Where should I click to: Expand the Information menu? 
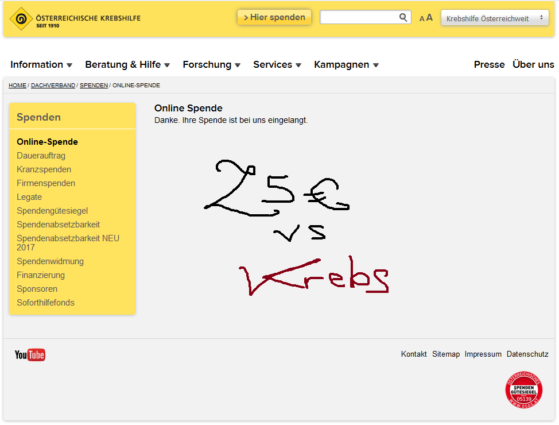[x=41, y=64]
